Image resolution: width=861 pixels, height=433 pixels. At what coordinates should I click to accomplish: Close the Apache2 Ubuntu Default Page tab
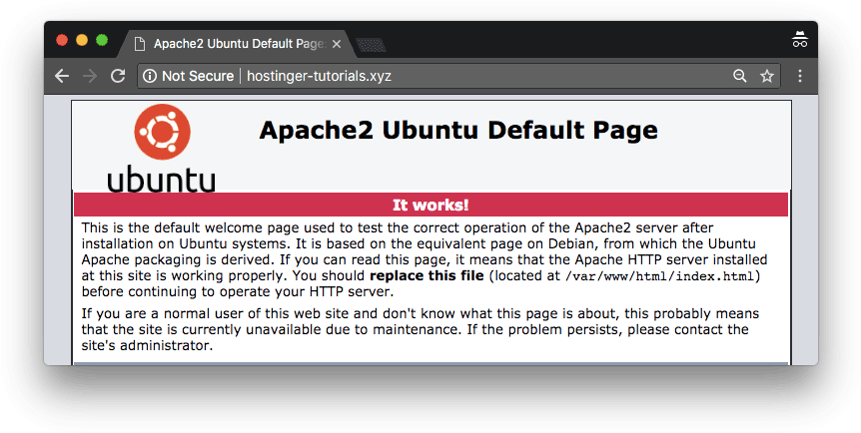[x=337, y=44]
